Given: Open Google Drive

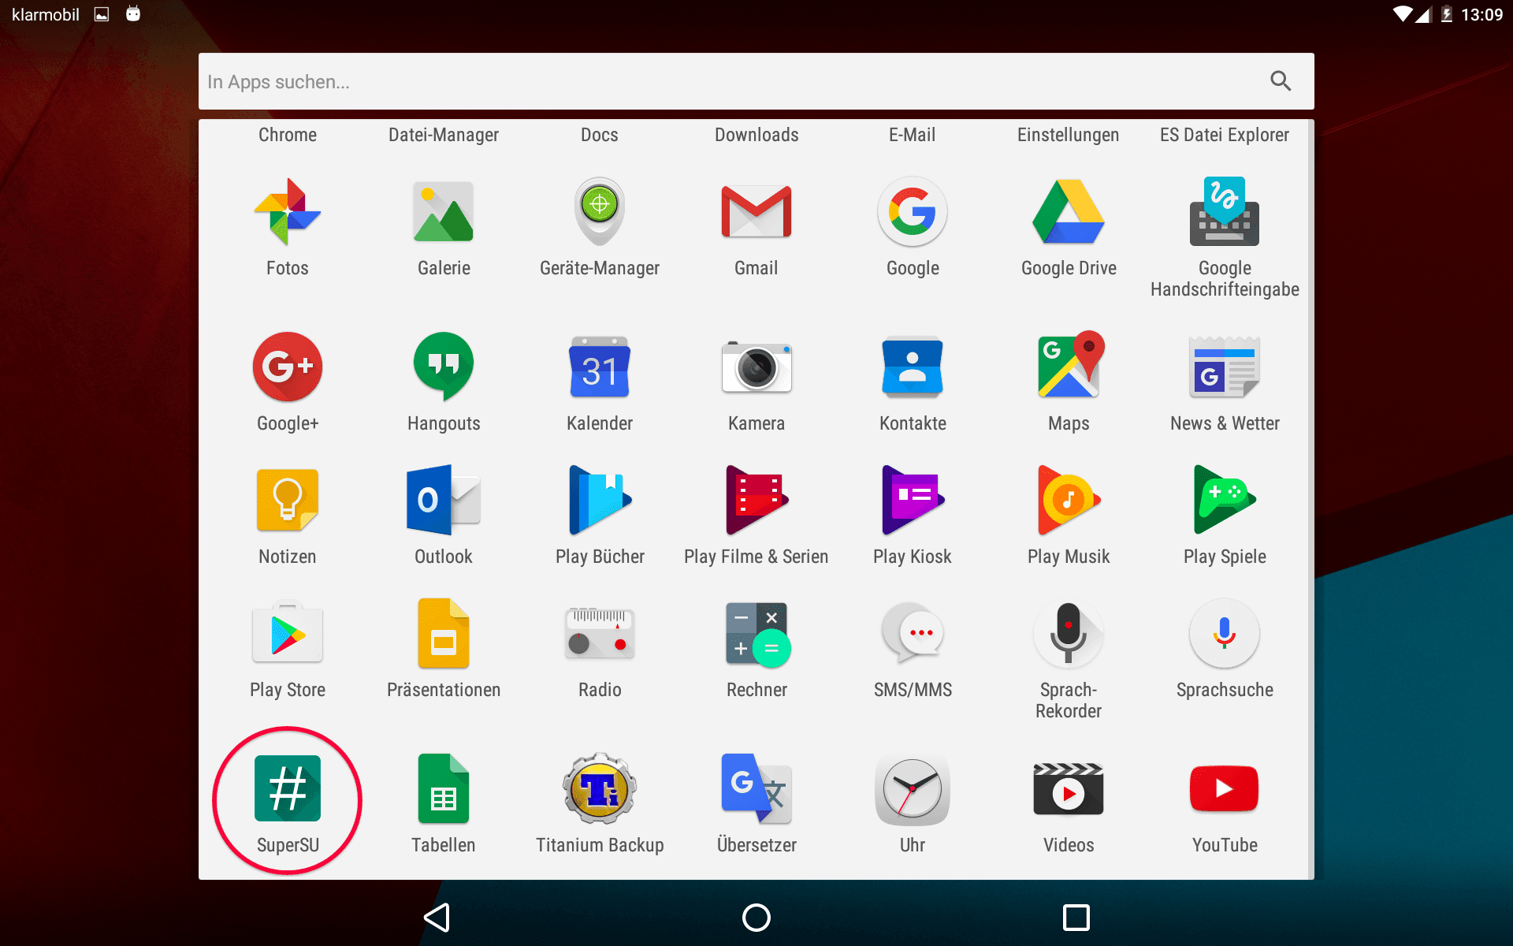Looking at the screenshot, I should [x=1069, y=212].
